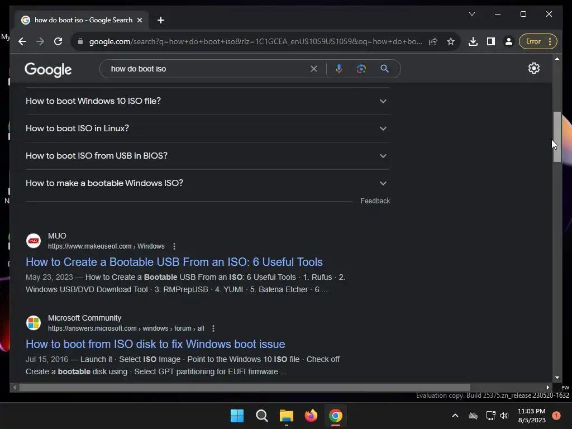Viewport: 572px width, 429px height.
Task: Click the scroll up arrow
Action: (557, 59)
